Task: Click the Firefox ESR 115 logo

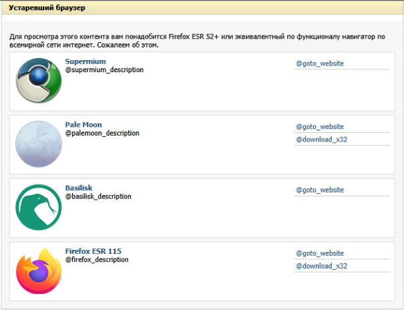Action: pyautogui.click(x=39, y=271)
